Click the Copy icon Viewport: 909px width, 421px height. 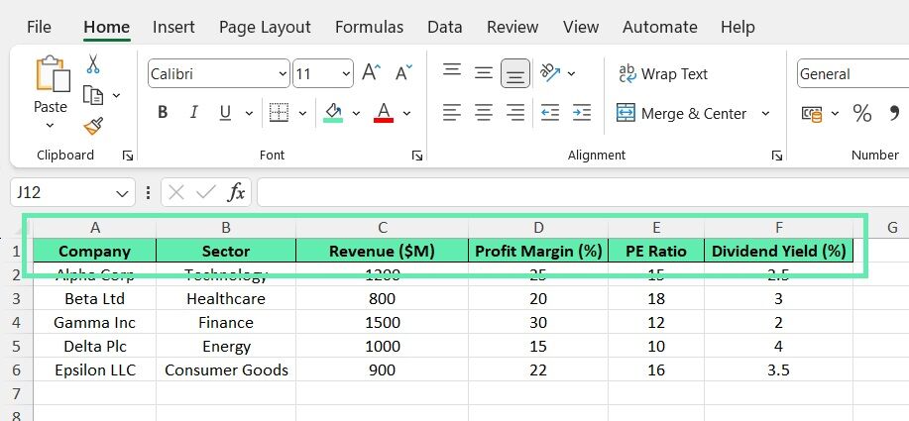(x=93, y=95)
